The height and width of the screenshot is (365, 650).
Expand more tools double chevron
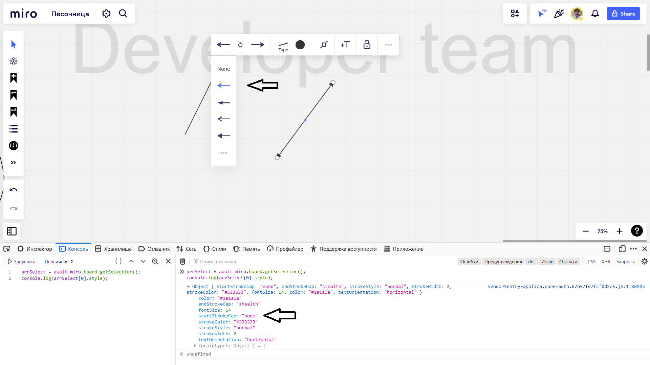tap(14, 163)
